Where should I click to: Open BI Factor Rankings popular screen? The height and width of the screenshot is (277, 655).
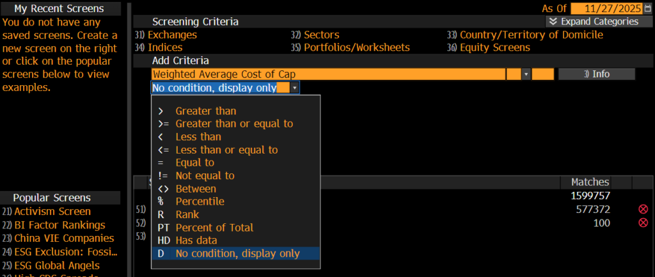point(59,225)
